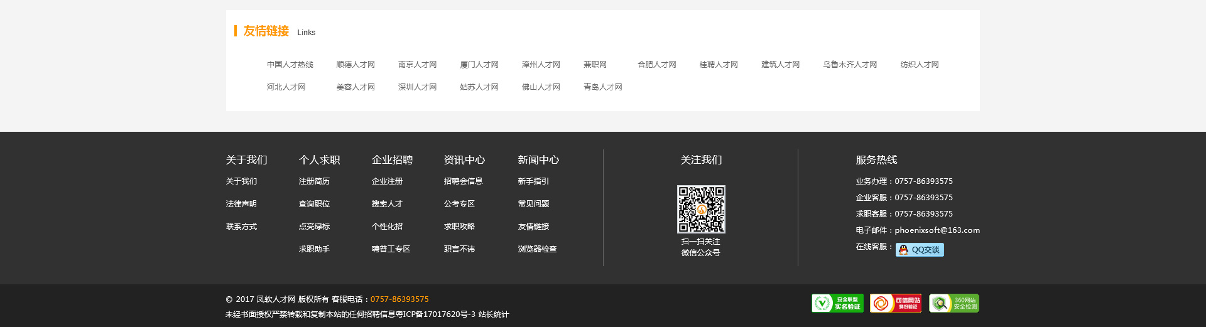Click the QQ交谈 online chat button
The image size is (1206, 327).
point(920,250)
